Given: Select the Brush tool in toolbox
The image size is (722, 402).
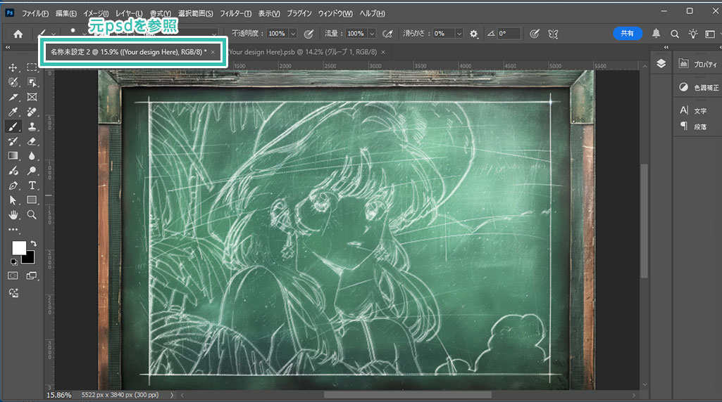Looking at the screenshot, I should click(13, 127).
